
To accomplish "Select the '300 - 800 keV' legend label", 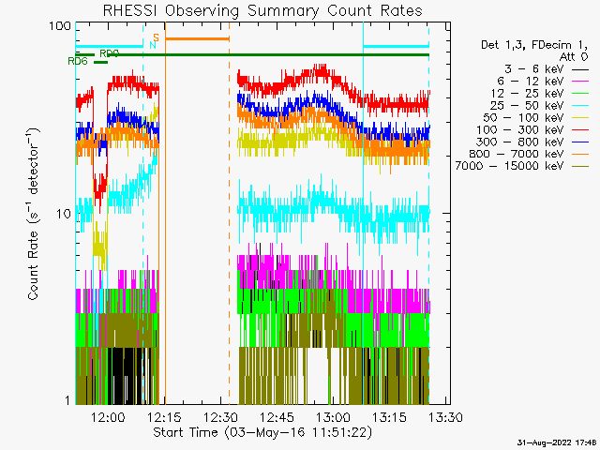I will pos(520,142).
